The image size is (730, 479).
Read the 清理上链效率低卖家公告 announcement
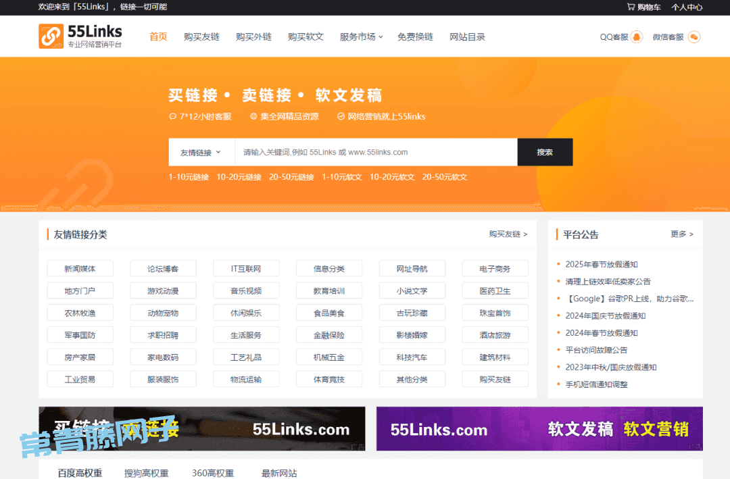pyautogui.click(x=608, y=282)
